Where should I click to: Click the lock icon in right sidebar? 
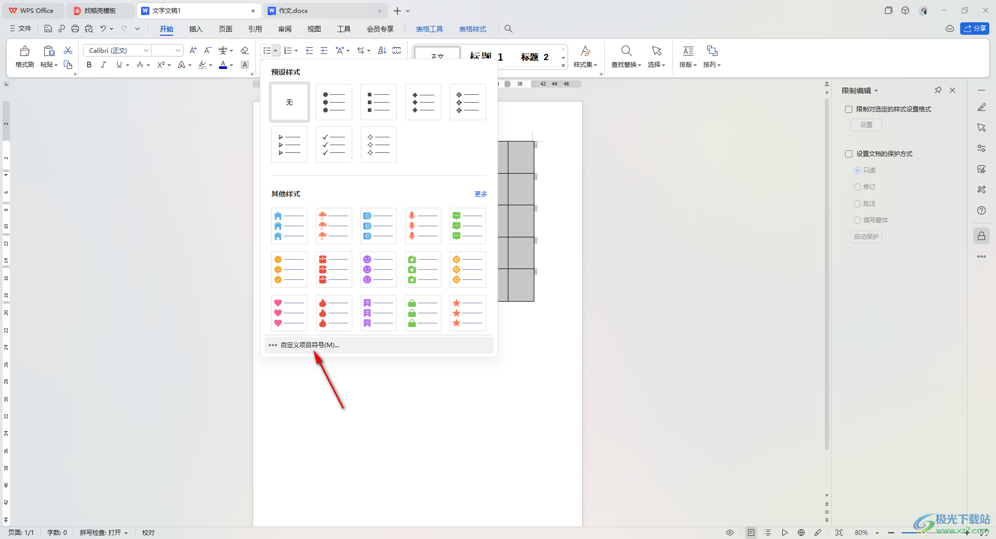pyautogui.click(x=981, y=236)
